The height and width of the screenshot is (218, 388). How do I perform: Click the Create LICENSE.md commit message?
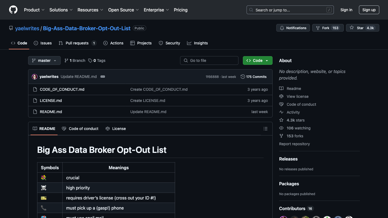tap(148, 101)
